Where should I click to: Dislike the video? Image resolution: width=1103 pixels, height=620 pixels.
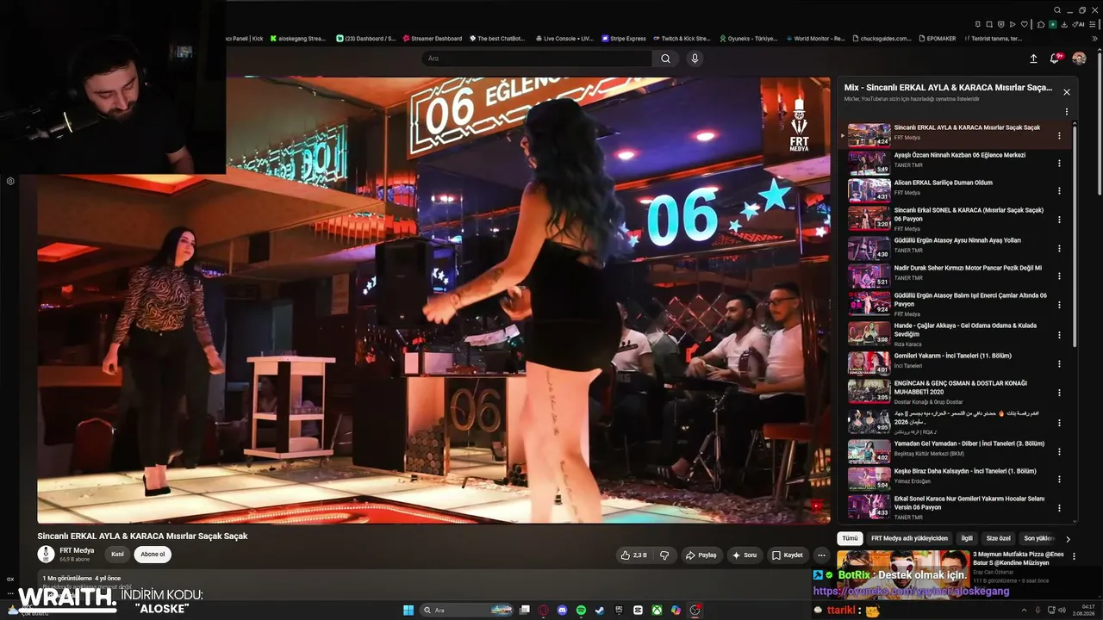(x=664, y=555)
